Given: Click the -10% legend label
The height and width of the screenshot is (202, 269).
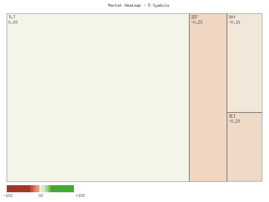Looking at the screenshot, I should pyautogui.click(x=8, y=195).
